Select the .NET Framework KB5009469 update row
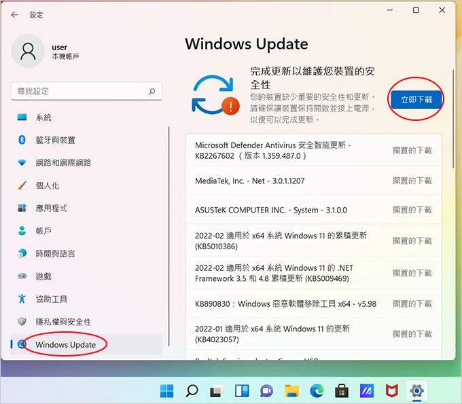The width and height of the screenshot is (462, 404). tap(313, 273)
